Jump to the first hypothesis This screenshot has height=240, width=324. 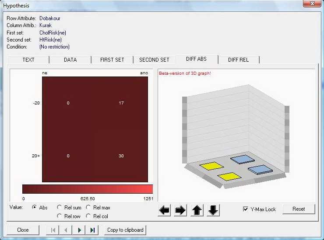click(53, 230)
